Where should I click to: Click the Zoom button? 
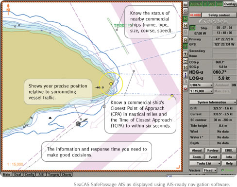tap(197, 157)
